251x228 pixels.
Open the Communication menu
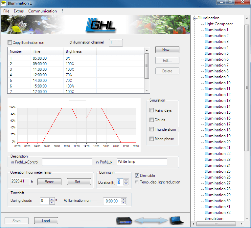click(x=43, y=11)
